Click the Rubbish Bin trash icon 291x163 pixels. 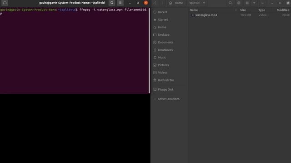(155, 80)
